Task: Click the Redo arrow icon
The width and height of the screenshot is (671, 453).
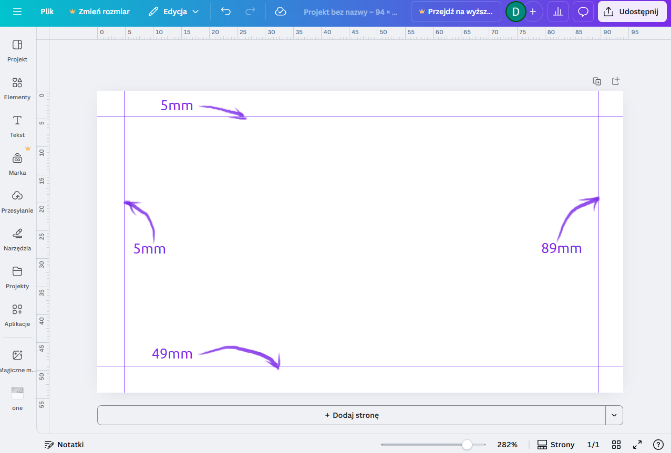Action: [x=250, y=12]
